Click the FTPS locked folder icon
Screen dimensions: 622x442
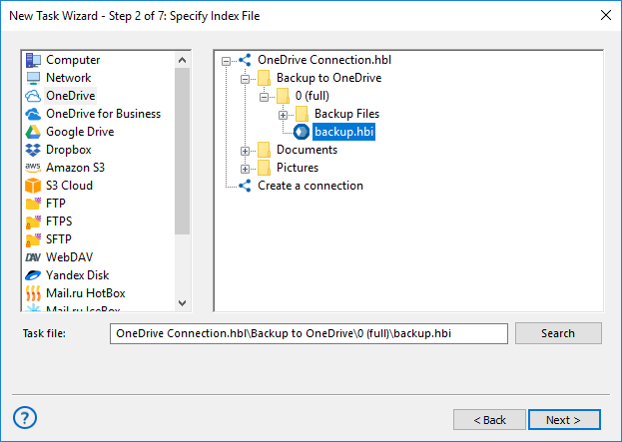[x=33, y=221]
